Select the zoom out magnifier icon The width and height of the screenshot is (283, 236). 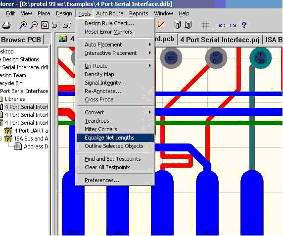point(34,25)
